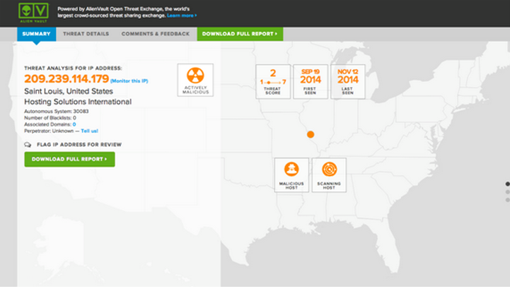Screen dimensions: 510x296
Task: Click the First Seen Sep 19 2014 tile
Action: coord(311,81)
